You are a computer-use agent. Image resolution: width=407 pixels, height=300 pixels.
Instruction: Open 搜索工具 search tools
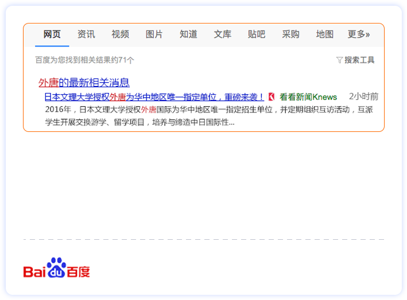click(359, 60)
